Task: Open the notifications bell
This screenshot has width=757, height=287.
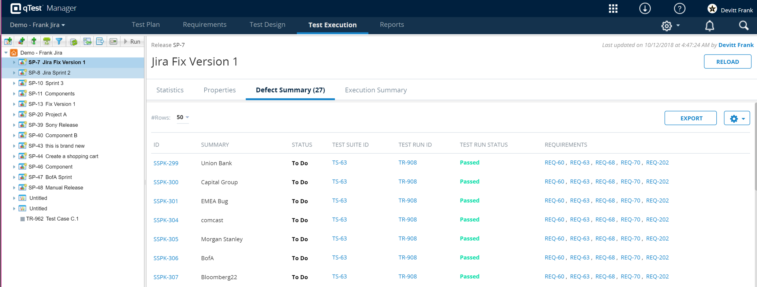Action: click(709, 26)
